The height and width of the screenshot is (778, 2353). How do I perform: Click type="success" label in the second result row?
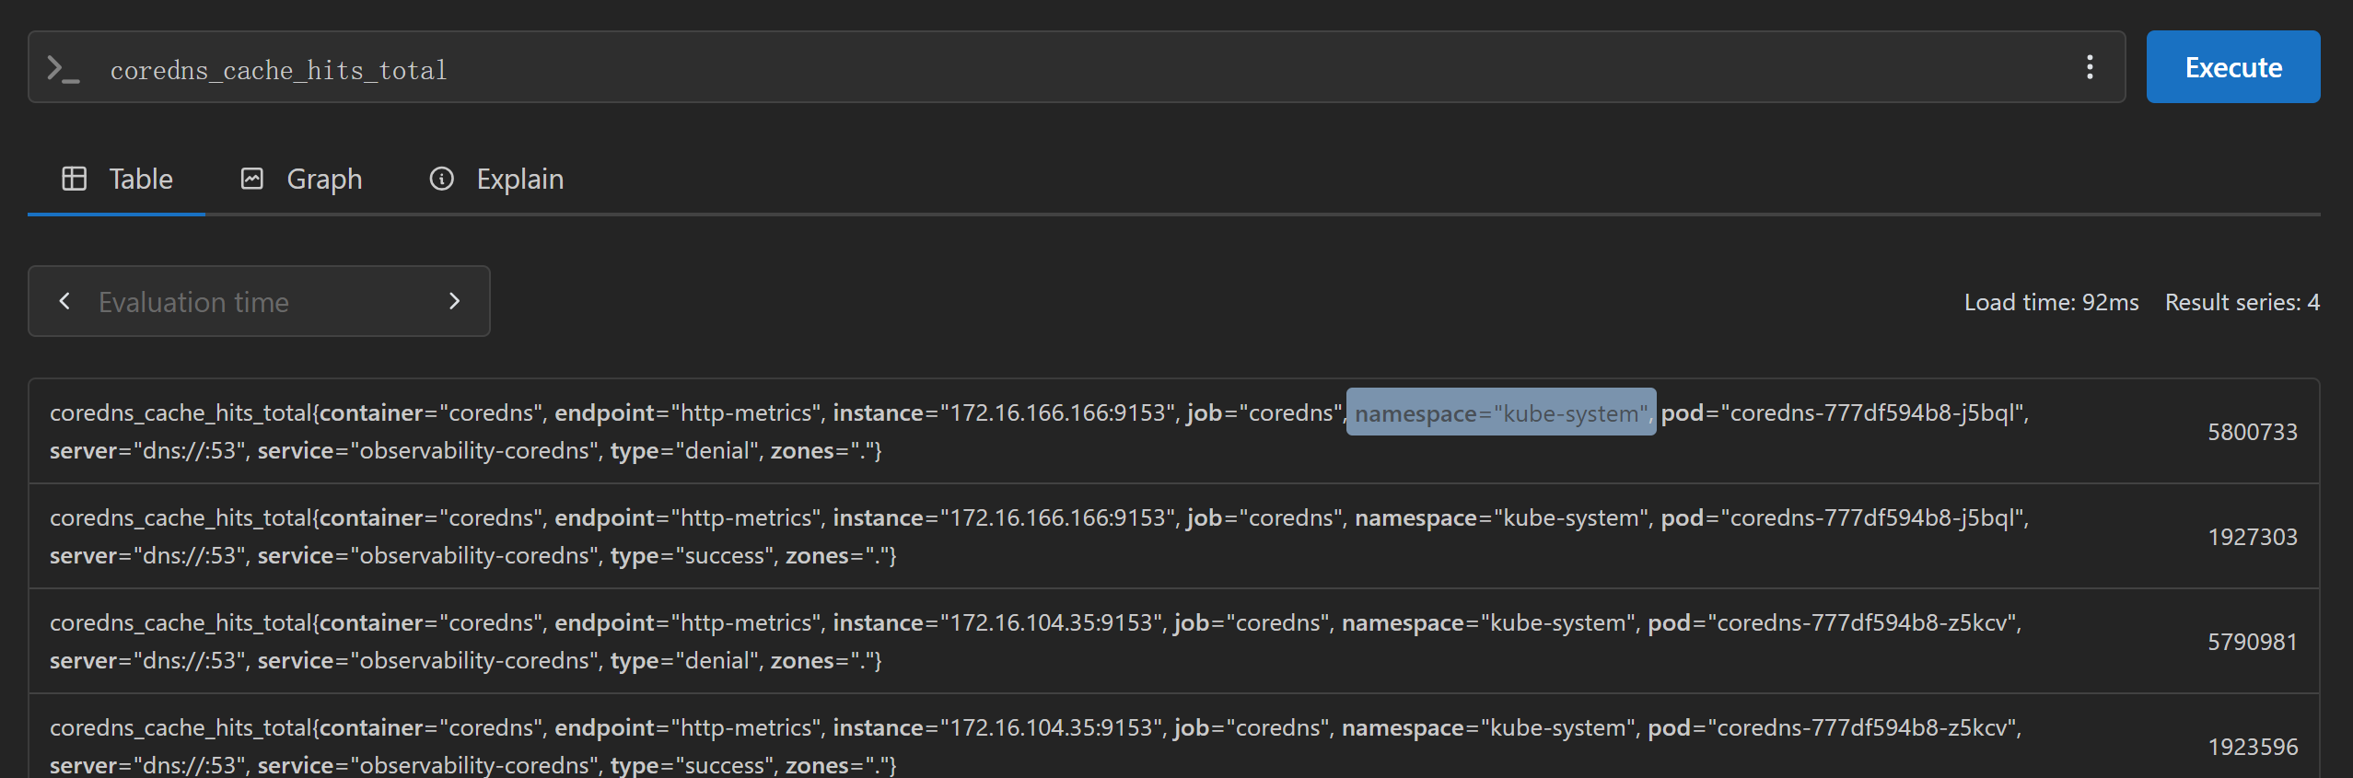coord(690,556)
